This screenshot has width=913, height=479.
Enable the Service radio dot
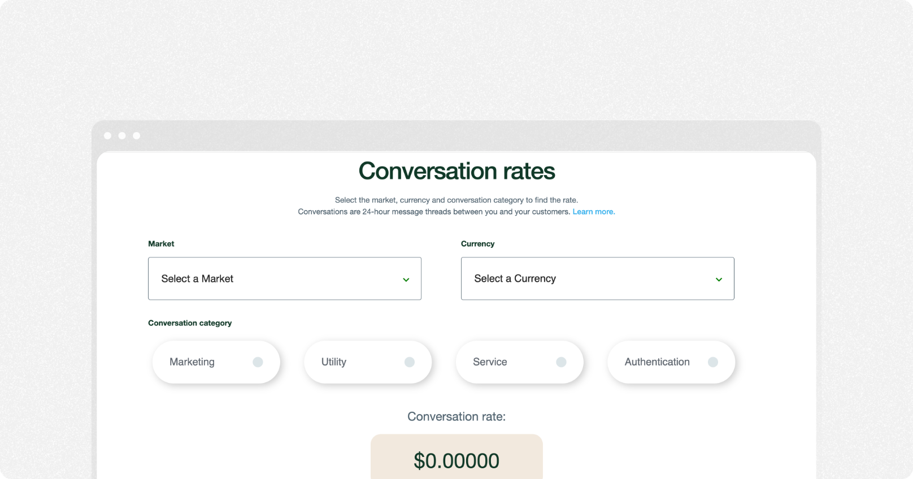point(561,362)
